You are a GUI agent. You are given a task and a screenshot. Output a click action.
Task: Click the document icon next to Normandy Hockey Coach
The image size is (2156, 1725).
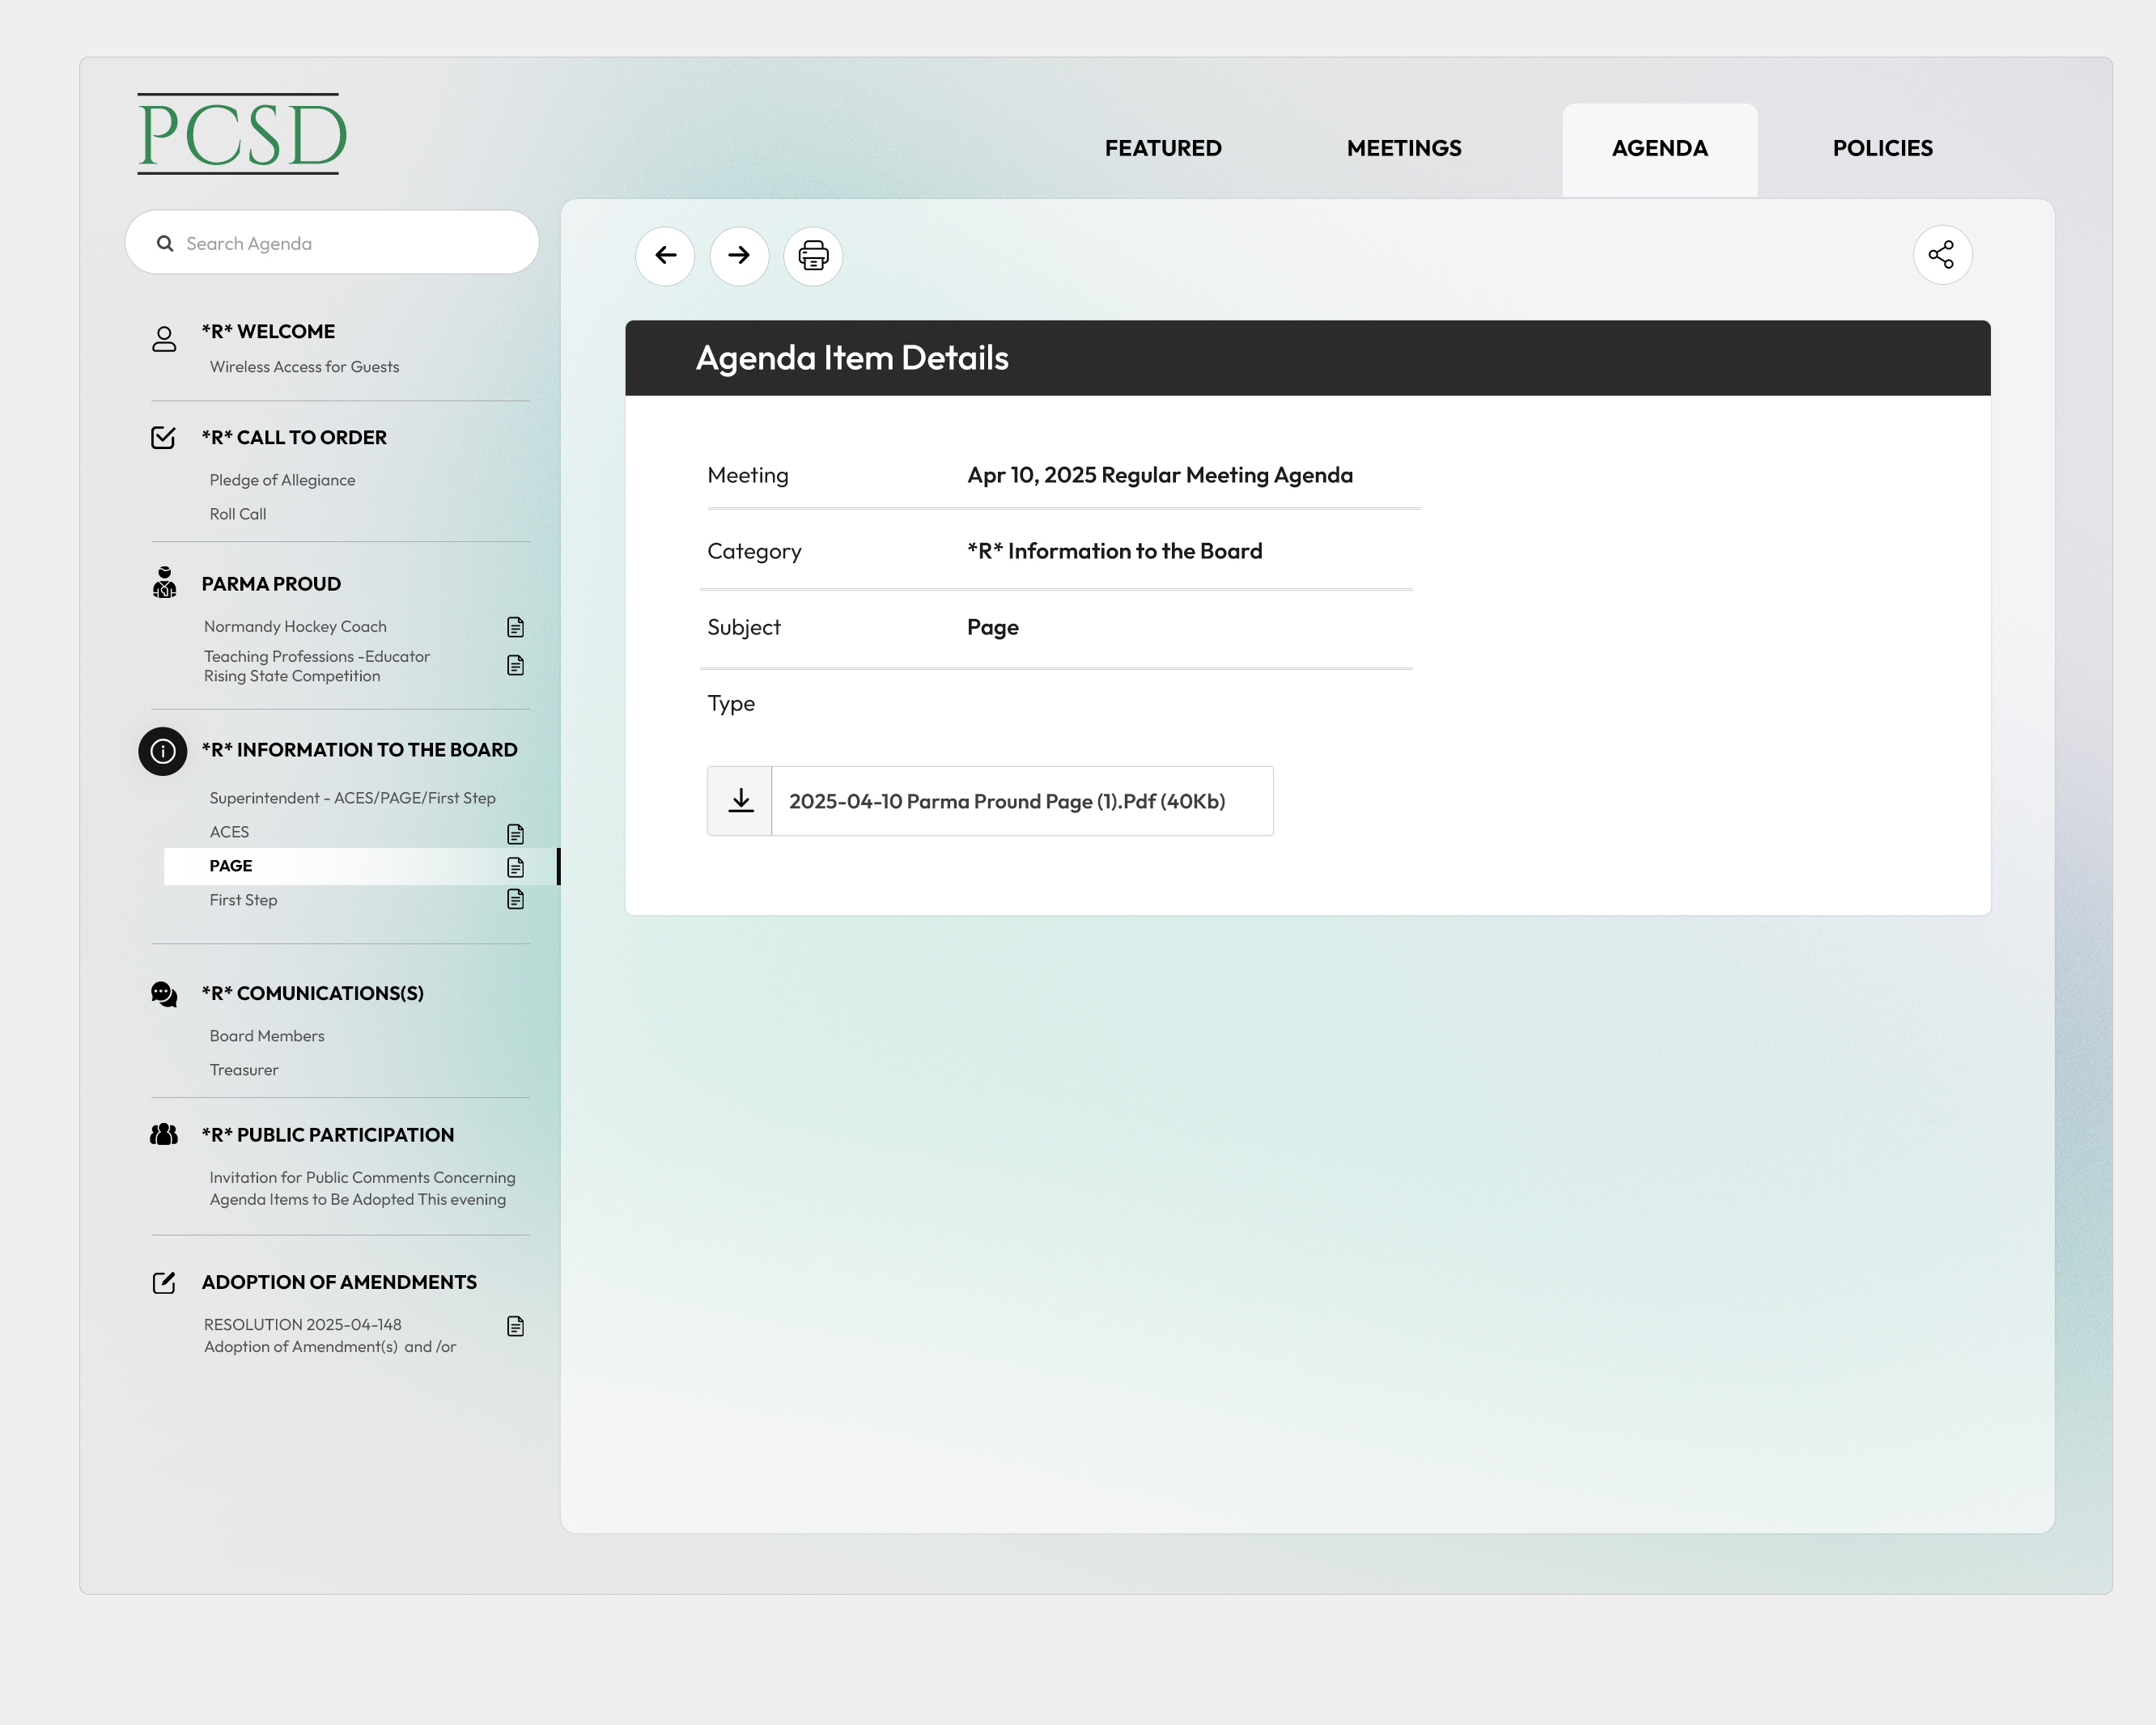tap(515, 627)
